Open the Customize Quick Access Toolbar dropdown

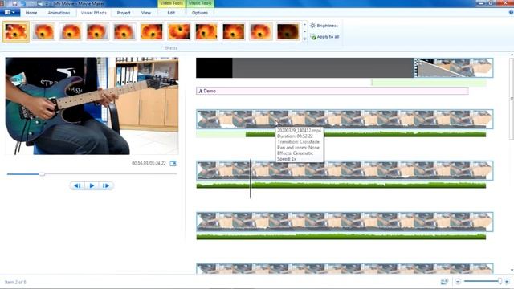tap(47, 3)
